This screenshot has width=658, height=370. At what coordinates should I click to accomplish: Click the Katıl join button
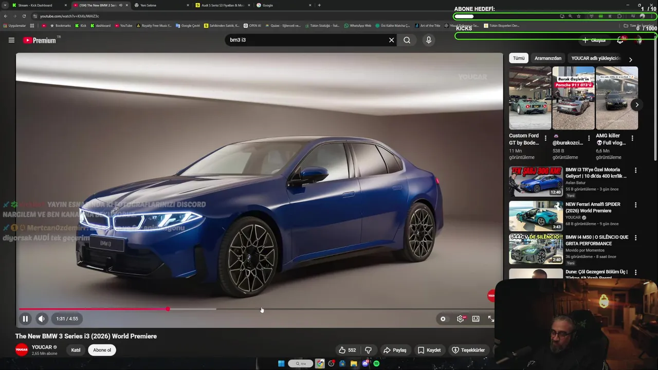(x=76, y=350)
